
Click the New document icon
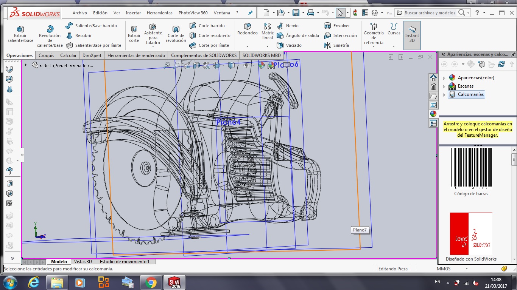[x=266, y=13]
